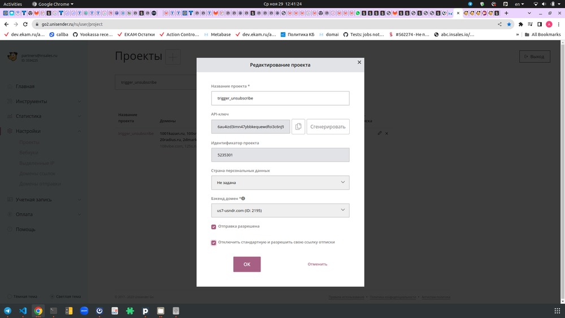Open Telegram from the taskbar
Viewport: 565px width, 318px height.
click(x=8, y=310)
